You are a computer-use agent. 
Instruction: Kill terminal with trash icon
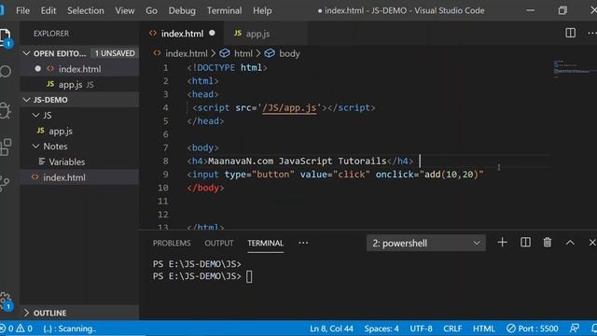coord(548,243)
